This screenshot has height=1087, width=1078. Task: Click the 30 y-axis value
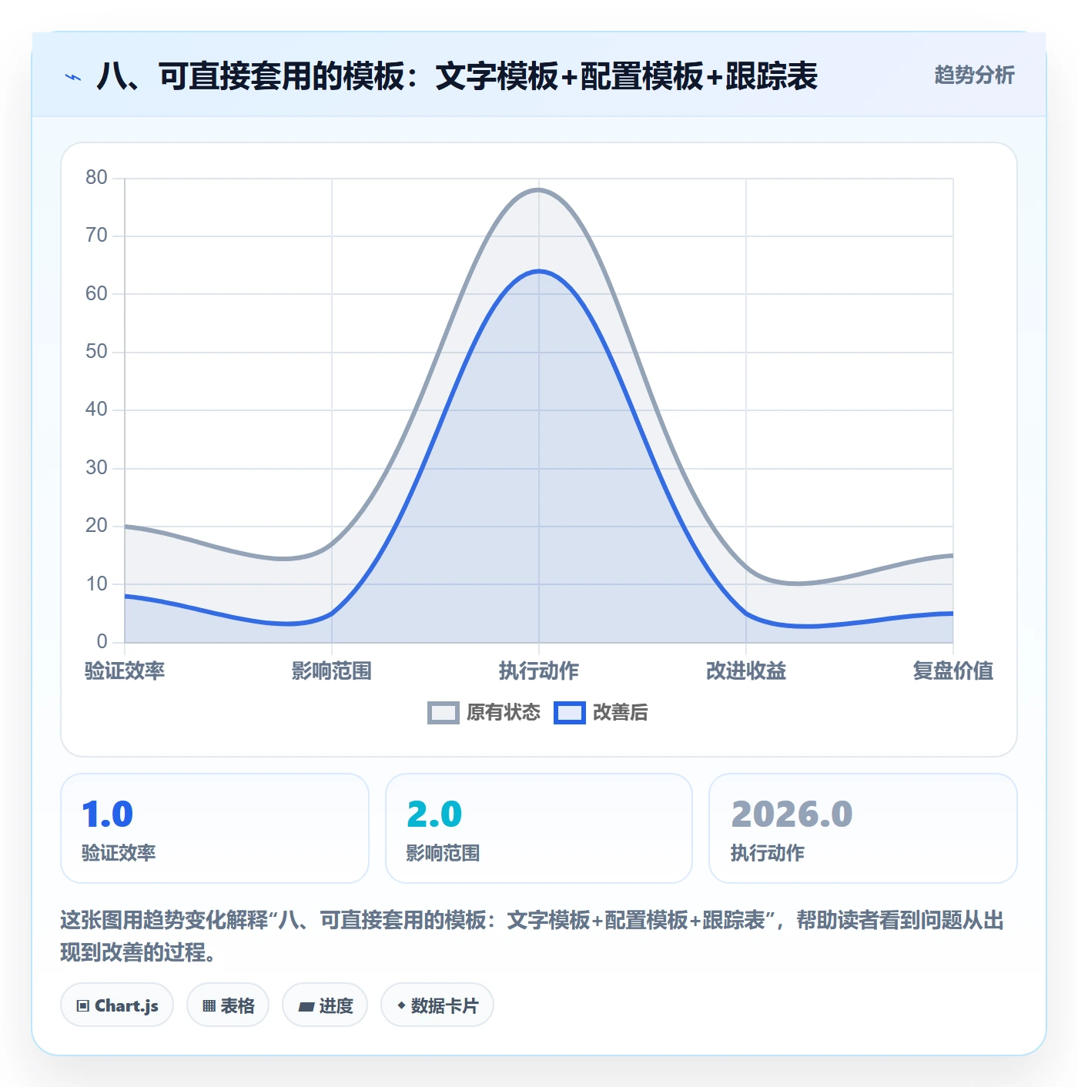[96, 468]
